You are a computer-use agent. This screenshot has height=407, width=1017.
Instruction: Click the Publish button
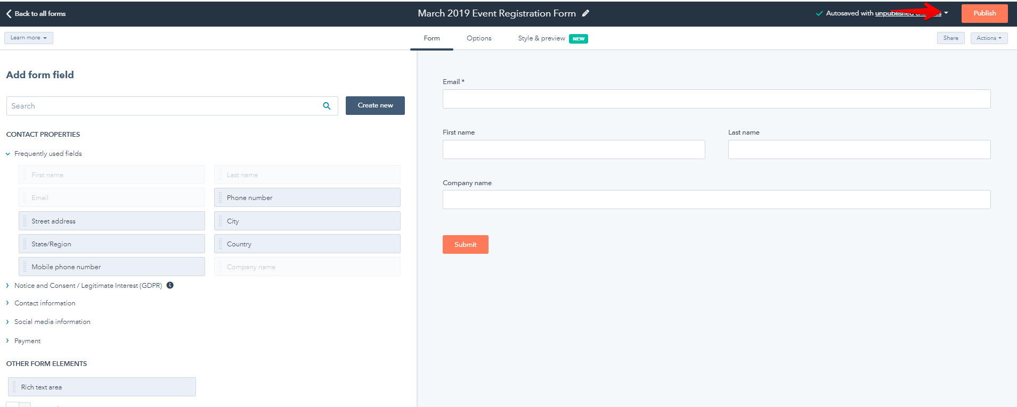coord(985,13)
